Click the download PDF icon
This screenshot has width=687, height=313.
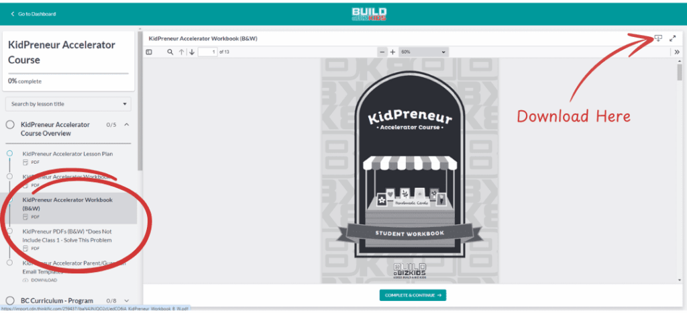[658, 38]
